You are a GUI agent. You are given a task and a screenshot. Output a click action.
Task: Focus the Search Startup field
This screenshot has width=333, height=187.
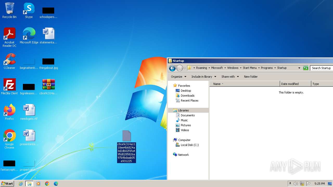click(322, 68)
